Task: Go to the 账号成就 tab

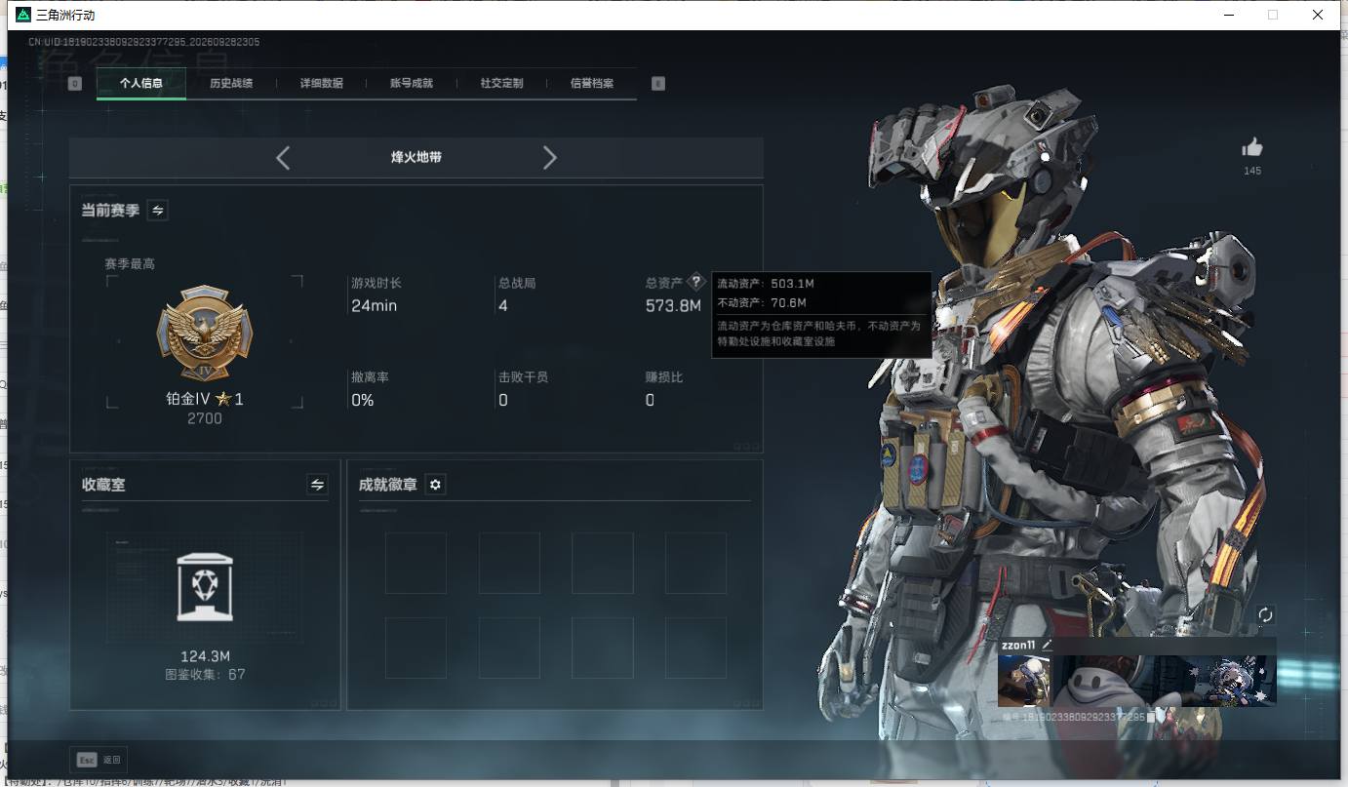Action: (412, 83)
